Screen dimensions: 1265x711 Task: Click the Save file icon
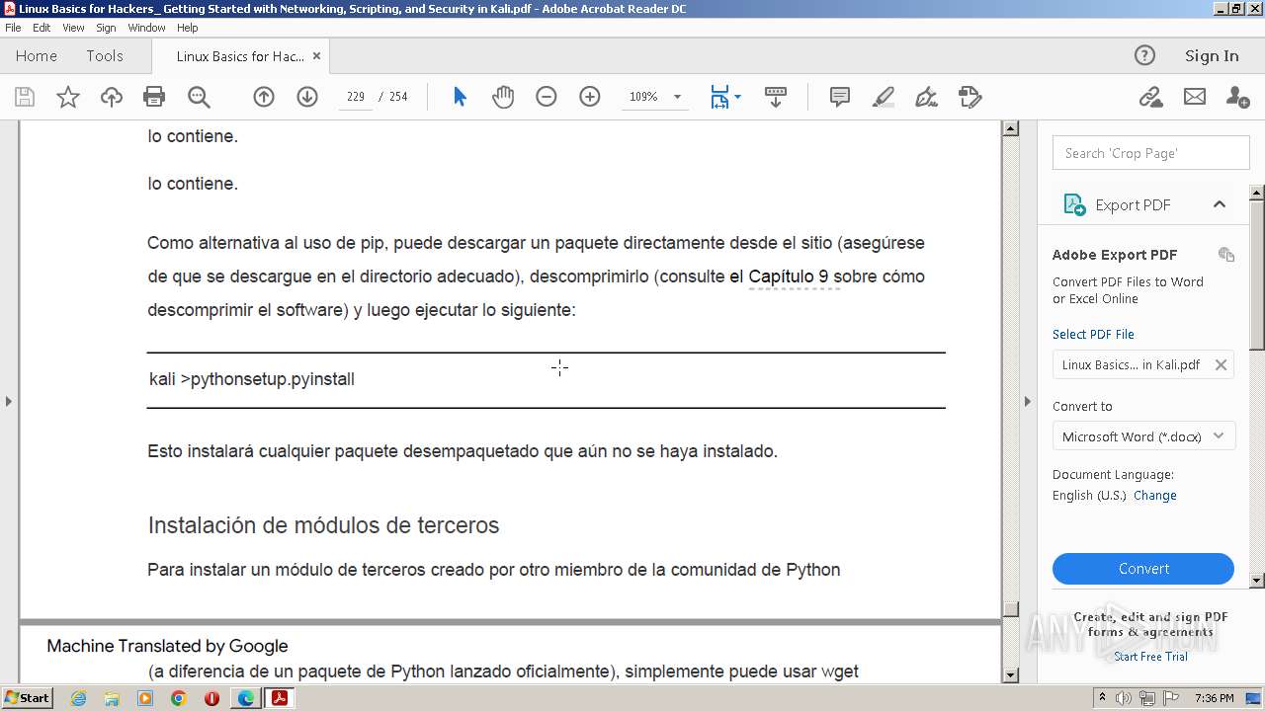25,97
